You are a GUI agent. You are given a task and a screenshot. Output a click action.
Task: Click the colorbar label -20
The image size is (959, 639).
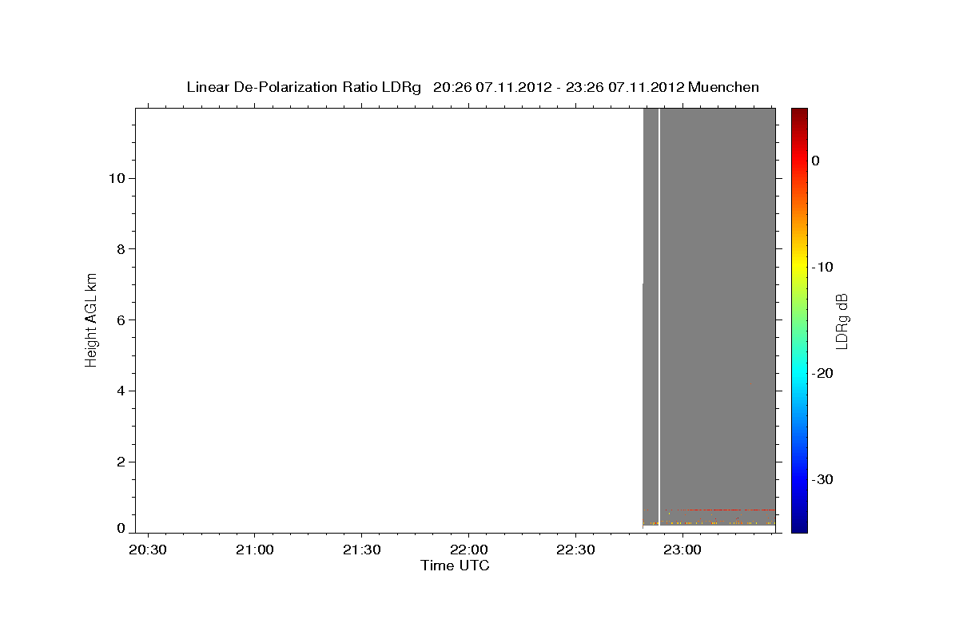coord(822,373)
